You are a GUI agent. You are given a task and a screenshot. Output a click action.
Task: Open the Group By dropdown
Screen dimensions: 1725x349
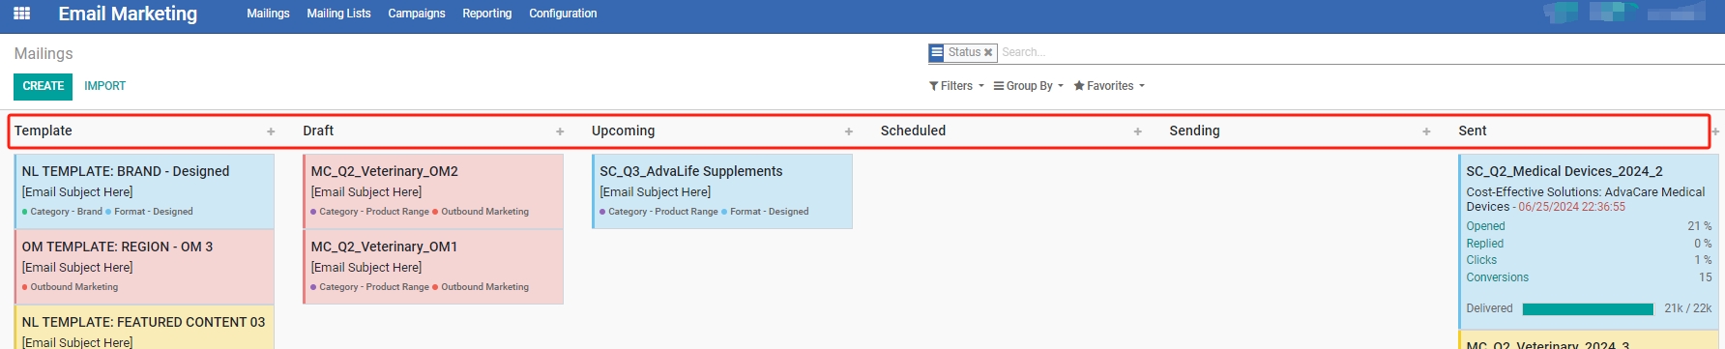tap(1029, 86)
